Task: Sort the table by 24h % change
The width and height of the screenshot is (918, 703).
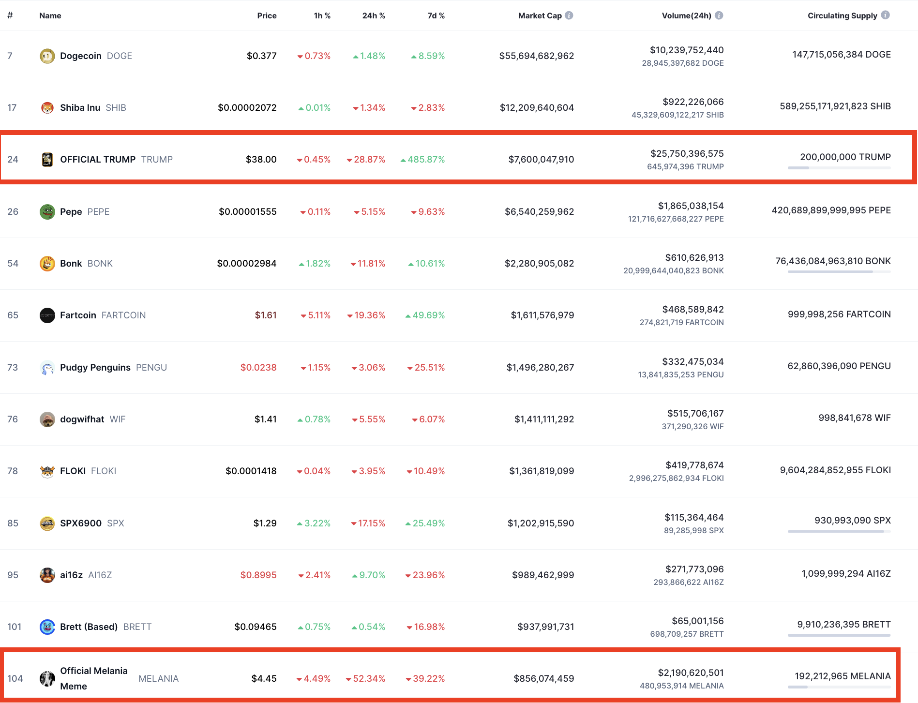Action: pyautogui.click(x=373, y=15)
